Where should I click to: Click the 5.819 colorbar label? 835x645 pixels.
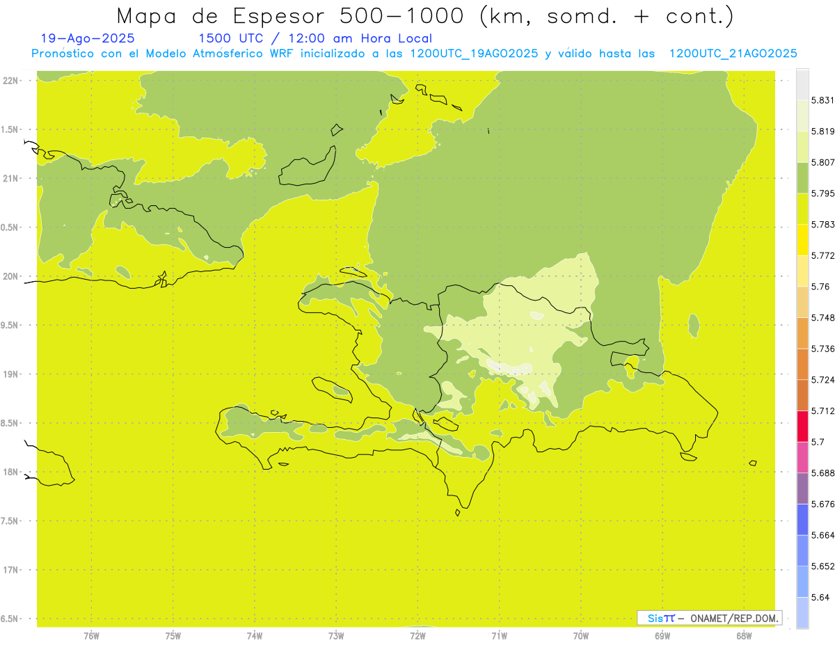coord(822,132)
